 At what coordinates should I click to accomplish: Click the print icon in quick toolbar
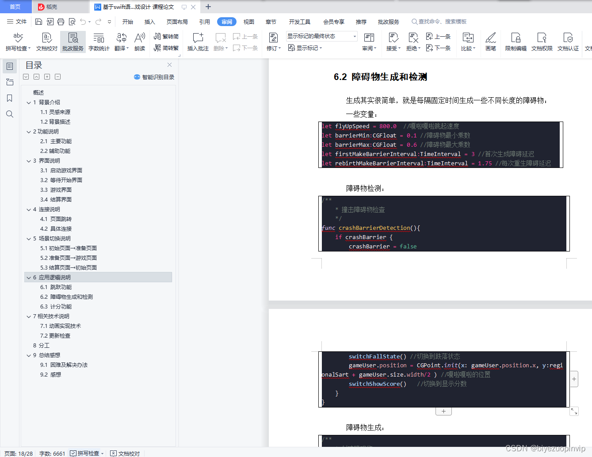[61, 22]
